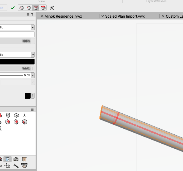Screen dimensions: 183x171
Task: Open the Attributes palette menu
Action: pos(28,14)
